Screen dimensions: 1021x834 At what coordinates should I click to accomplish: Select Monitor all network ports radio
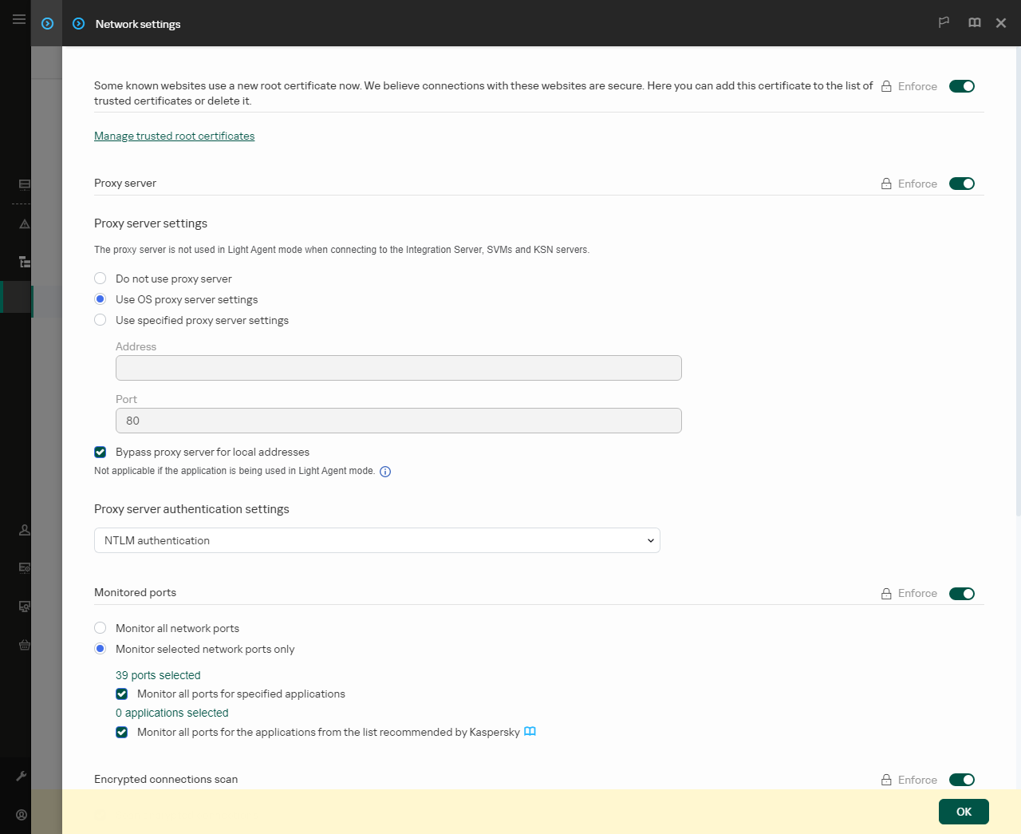[101, 628]
